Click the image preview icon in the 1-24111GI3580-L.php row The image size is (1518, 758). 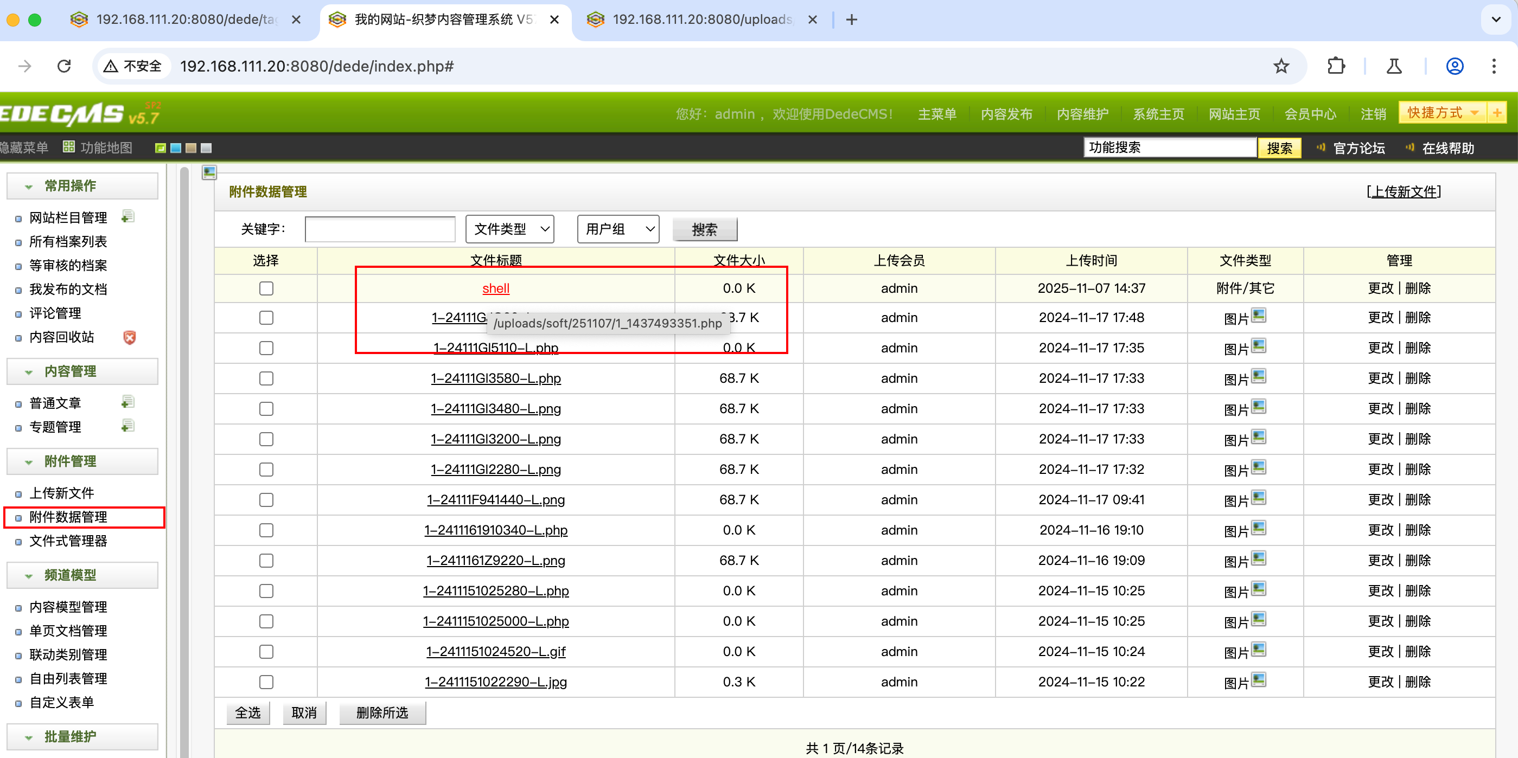pos(1258,376)
